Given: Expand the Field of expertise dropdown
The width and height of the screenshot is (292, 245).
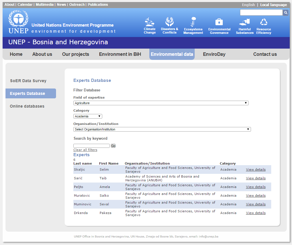Looking at the screenshot, I should (x=161, y=103).
